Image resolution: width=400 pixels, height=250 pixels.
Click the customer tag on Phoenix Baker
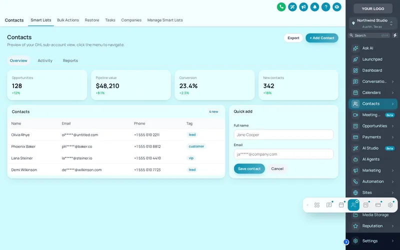click(x=196, y=146)
